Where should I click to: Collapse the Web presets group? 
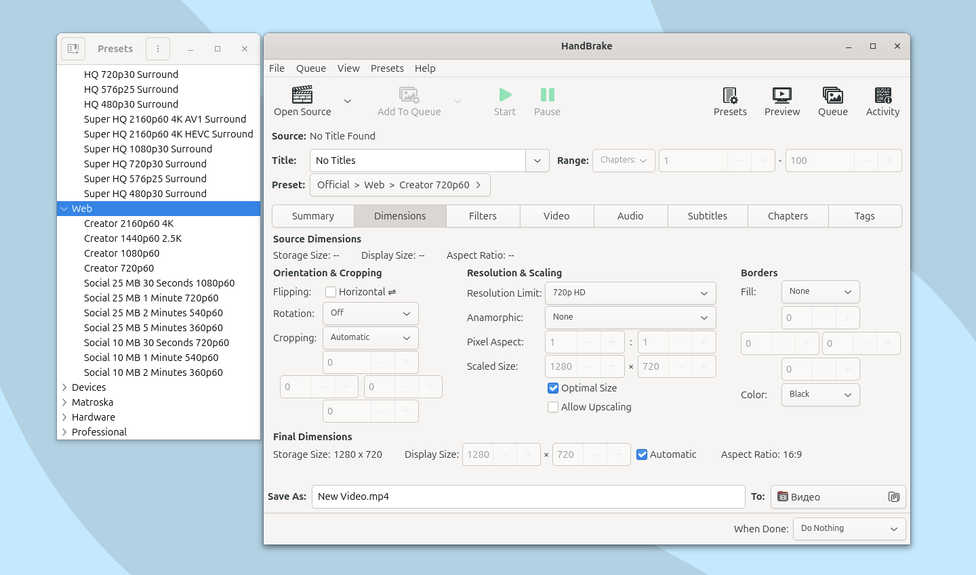pos(64,208)
